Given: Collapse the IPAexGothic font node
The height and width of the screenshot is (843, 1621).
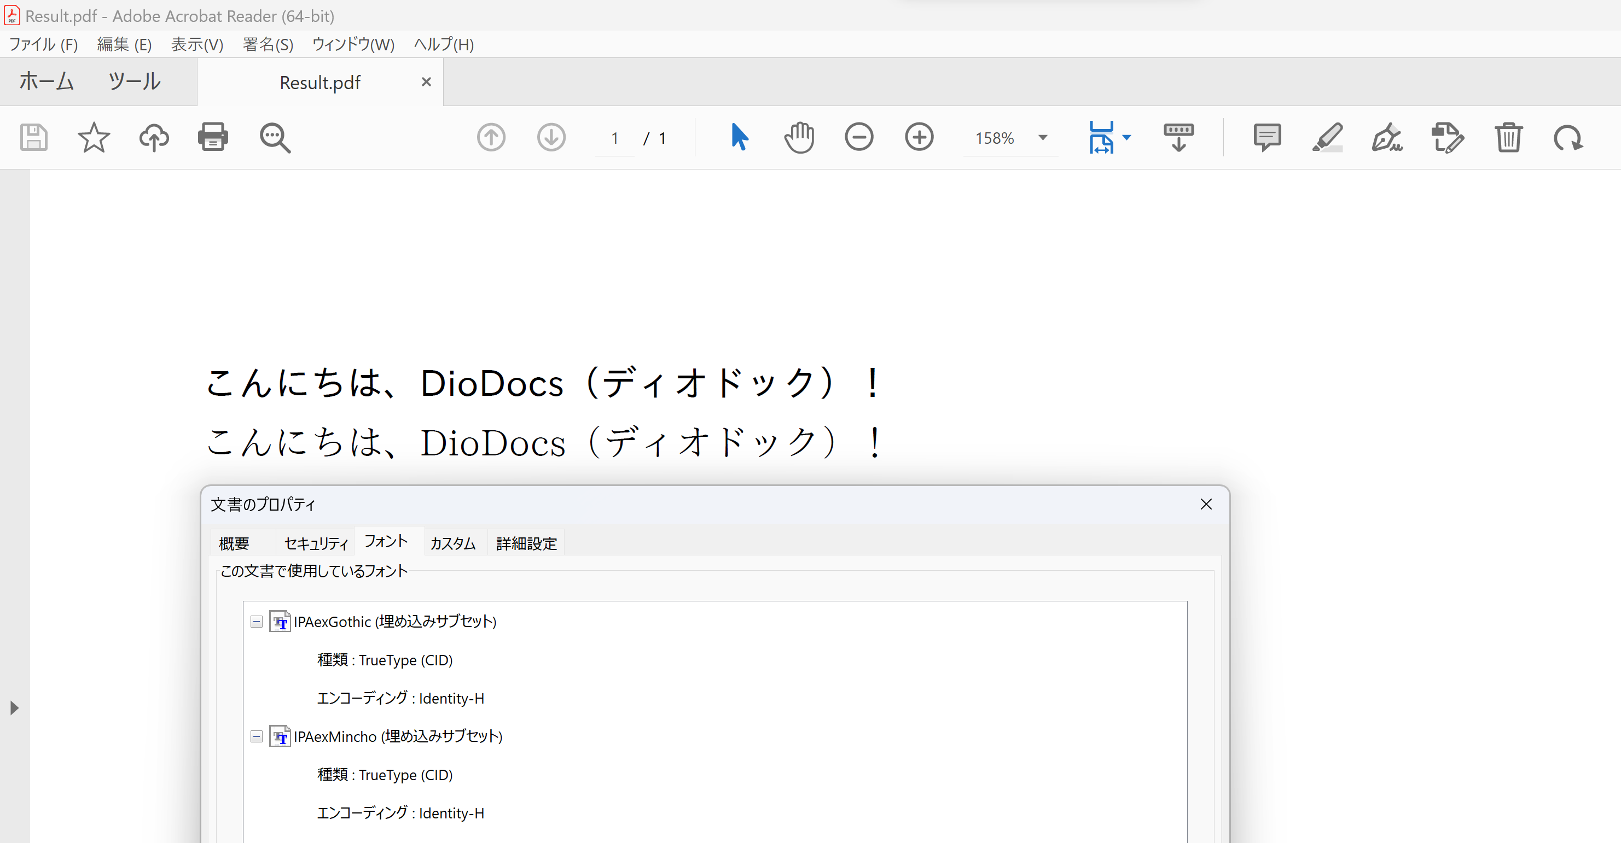Looking at the screenshot, I should click(x=256, y=622).
